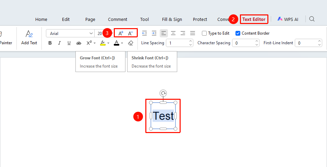Image resolution: width=327 pixels, height=167 pixels.
Task: Click the bottom-right handle of the Test box
Action: (175, 129)
